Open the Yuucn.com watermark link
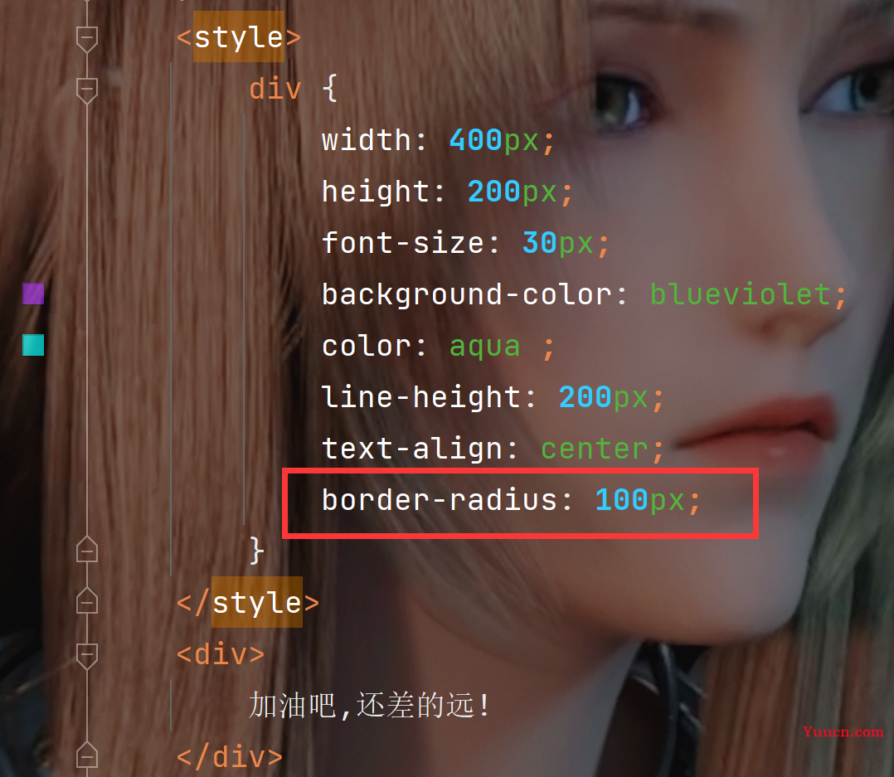The height and width of the screenshot is (777, 894). tap(843, 732)
